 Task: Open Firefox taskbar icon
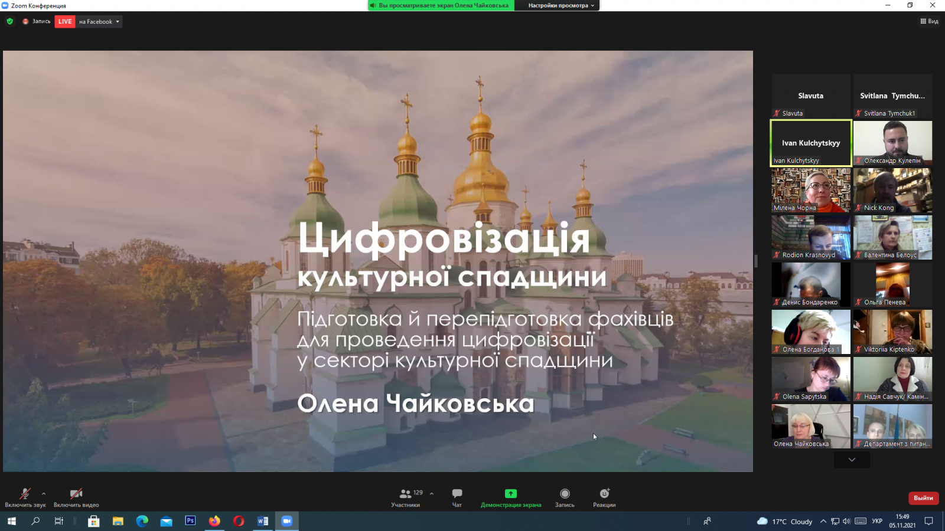[x=214, y=521]
